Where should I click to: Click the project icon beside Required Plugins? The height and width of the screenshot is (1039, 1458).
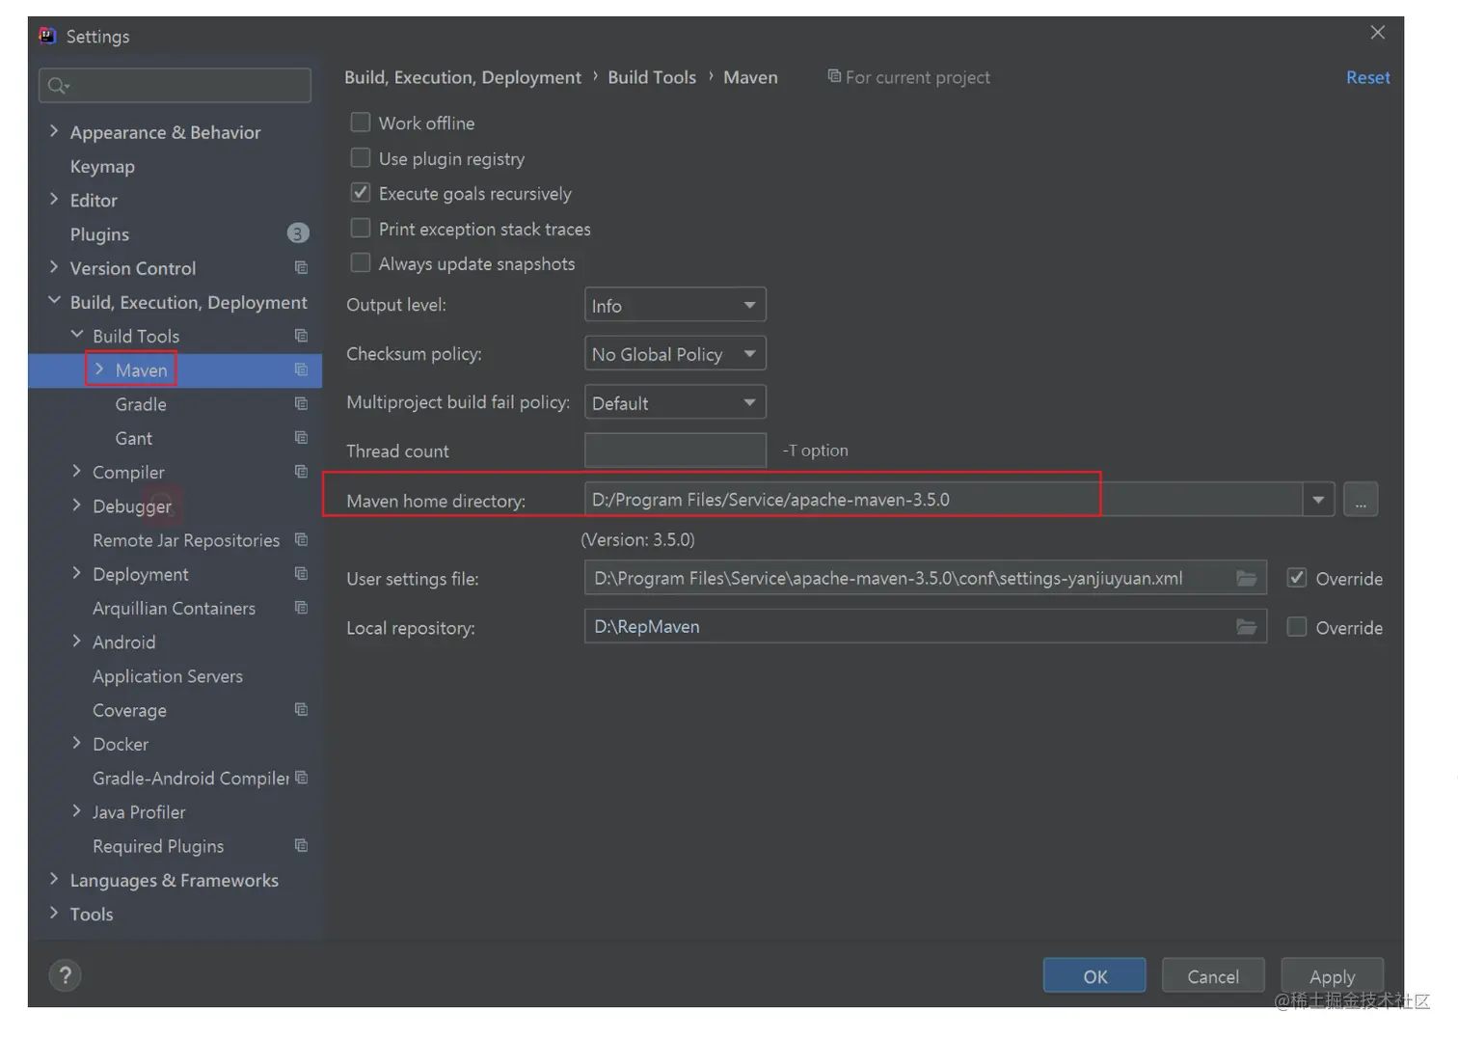tap(301, 845)
